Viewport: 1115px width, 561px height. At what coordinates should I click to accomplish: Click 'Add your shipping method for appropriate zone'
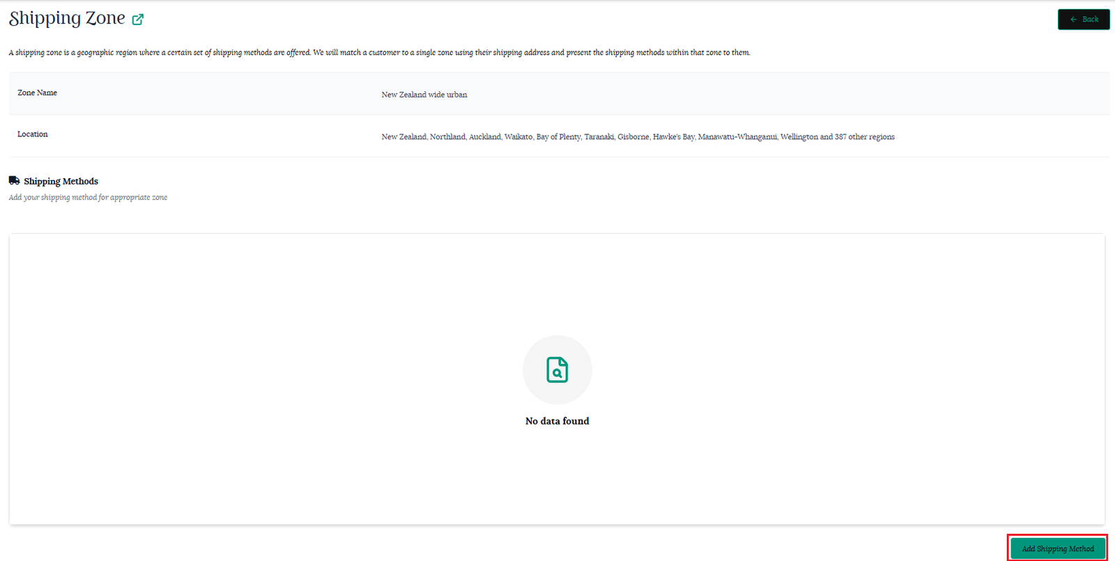(88, 198)
